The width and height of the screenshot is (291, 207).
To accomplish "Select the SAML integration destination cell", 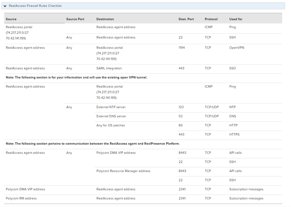I will pyautogui.click(x=109, y=68).
